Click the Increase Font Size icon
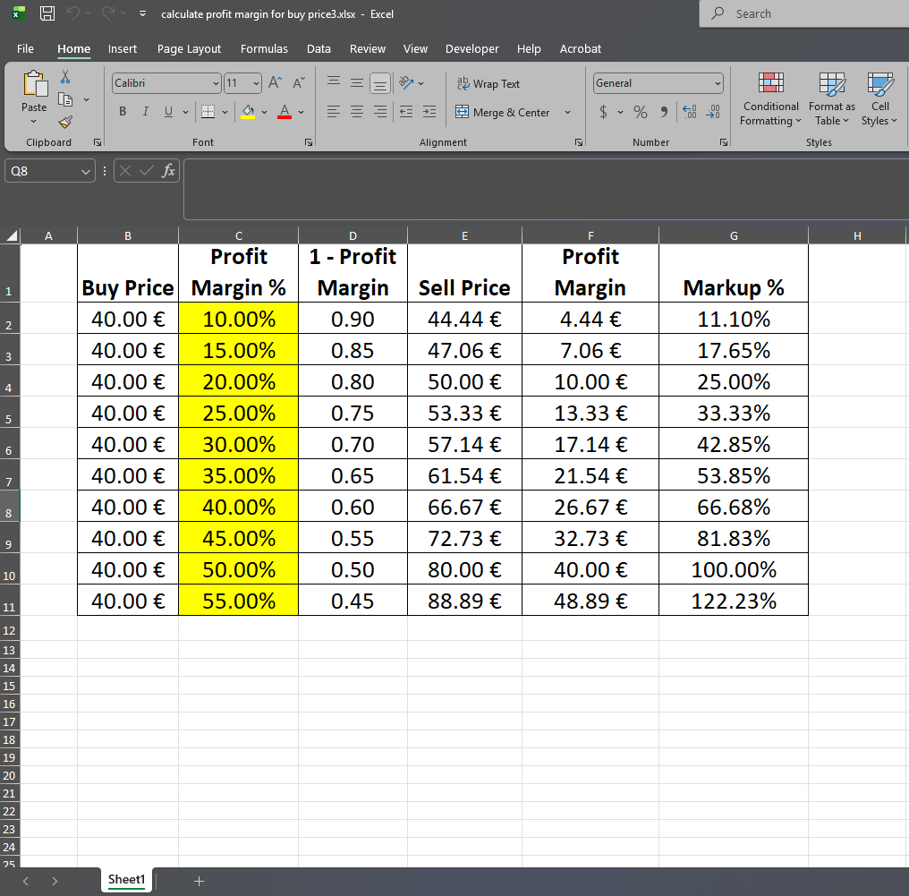The image size is (909, 896). click(x=276, y=83)
